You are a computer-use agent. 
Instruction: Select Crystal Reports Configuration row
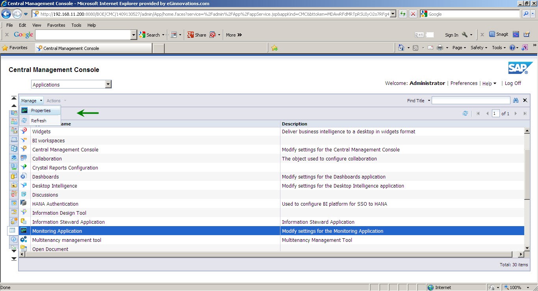tap(272, 168)
